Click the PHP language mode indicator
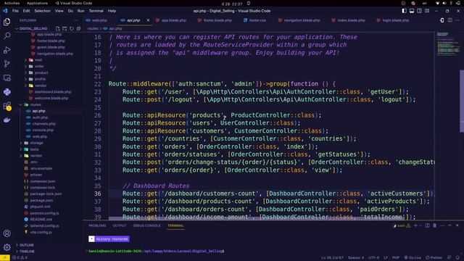Viewport: 464px width, 261px height. 396,257
